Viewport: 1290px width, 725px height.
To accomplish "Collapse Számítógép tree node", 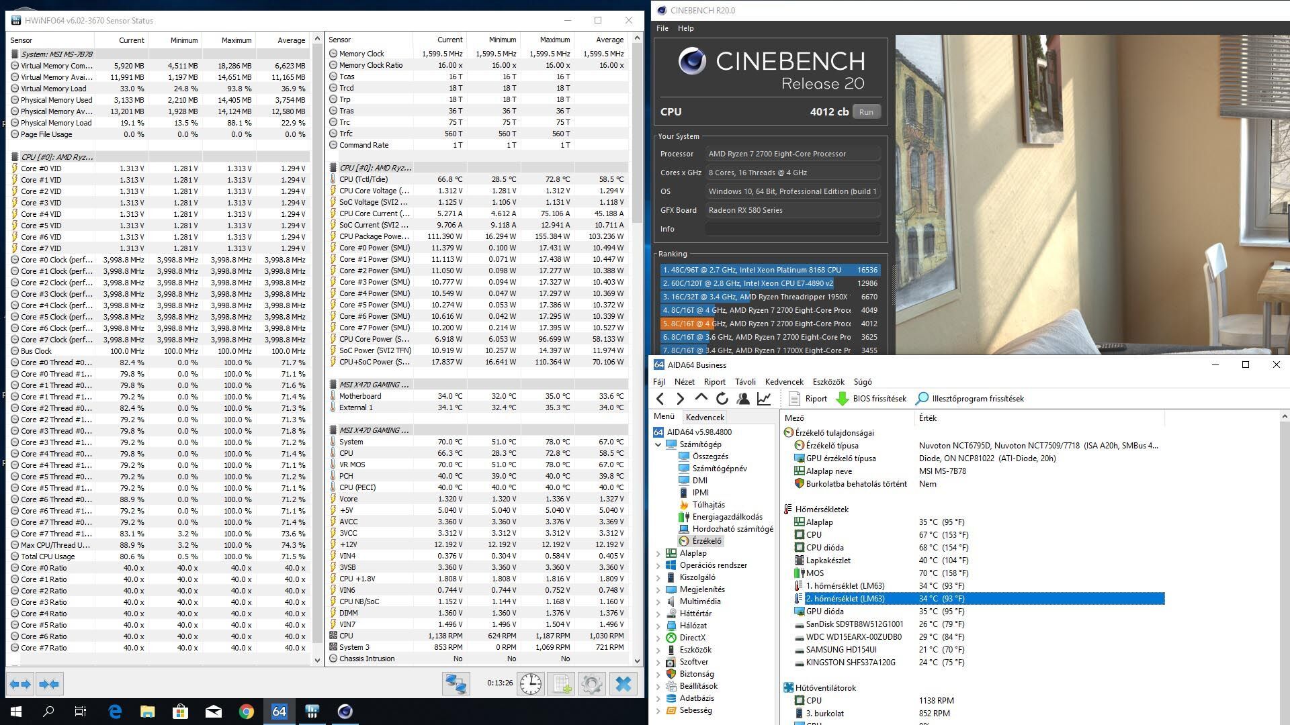I will point(658,444).
